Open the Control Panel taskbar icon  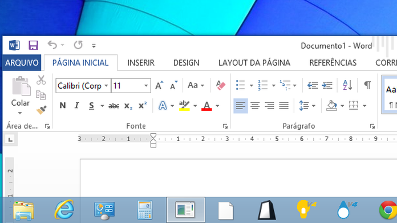point(104,210)
